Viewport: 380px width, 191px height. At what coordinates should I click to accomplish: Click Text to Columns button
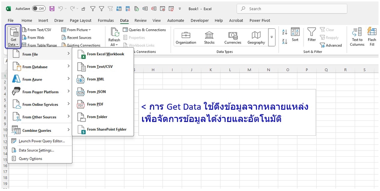357,37
